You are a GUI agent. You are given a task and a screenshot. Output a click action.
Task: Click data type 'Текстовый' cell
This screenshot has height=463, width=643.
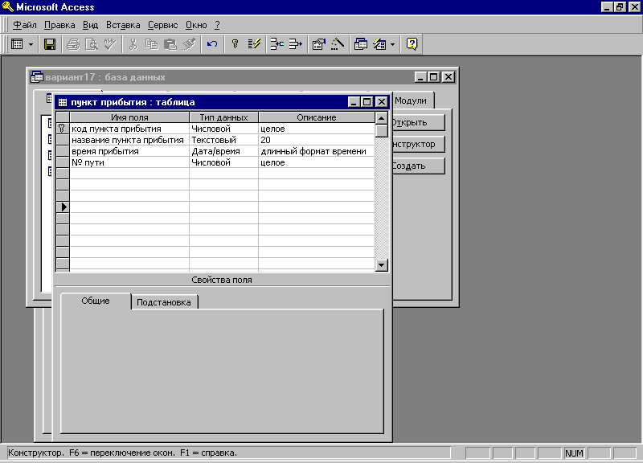pos(223,140)
